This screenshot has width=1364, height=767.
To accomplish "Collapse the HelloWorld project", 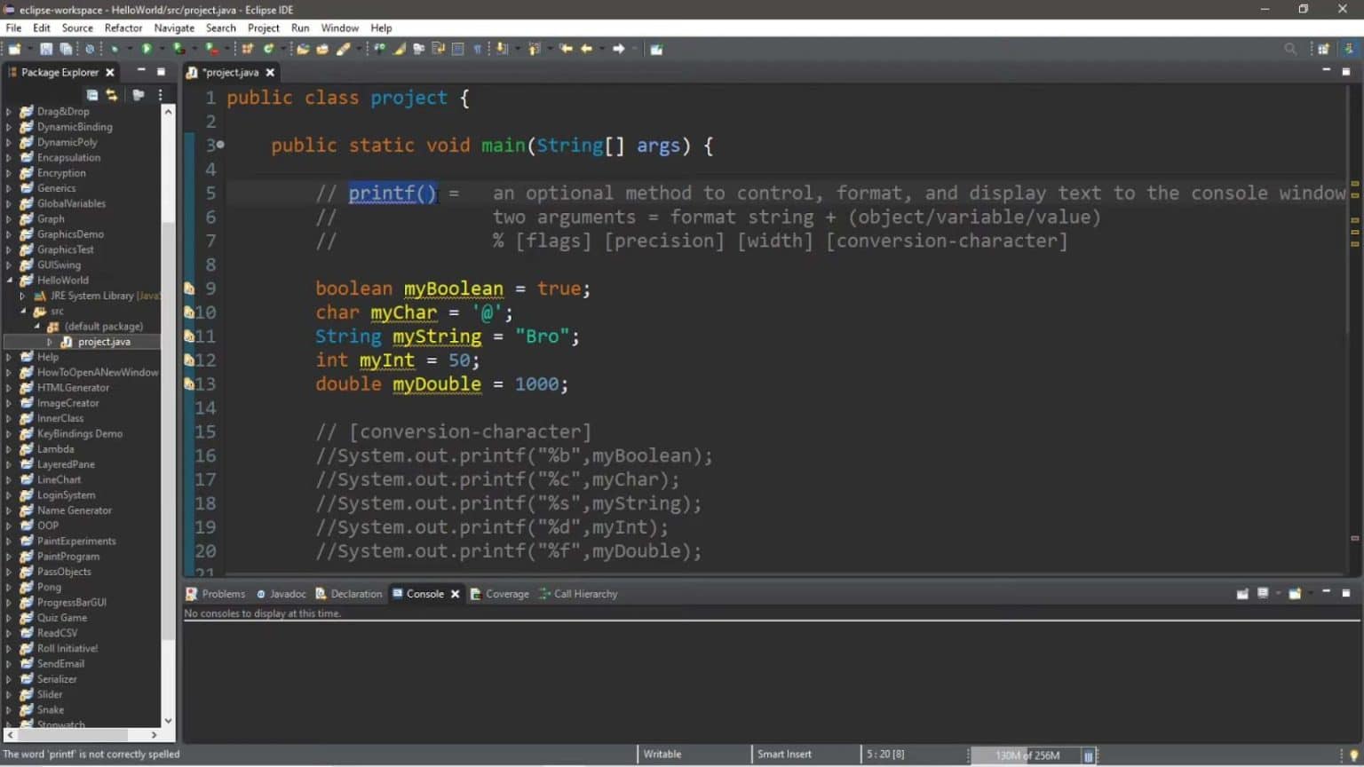I will [x=8, y=280].
